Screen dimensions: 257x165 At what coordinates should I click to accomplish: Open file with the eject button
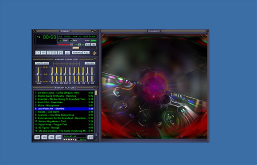[67, 52]
